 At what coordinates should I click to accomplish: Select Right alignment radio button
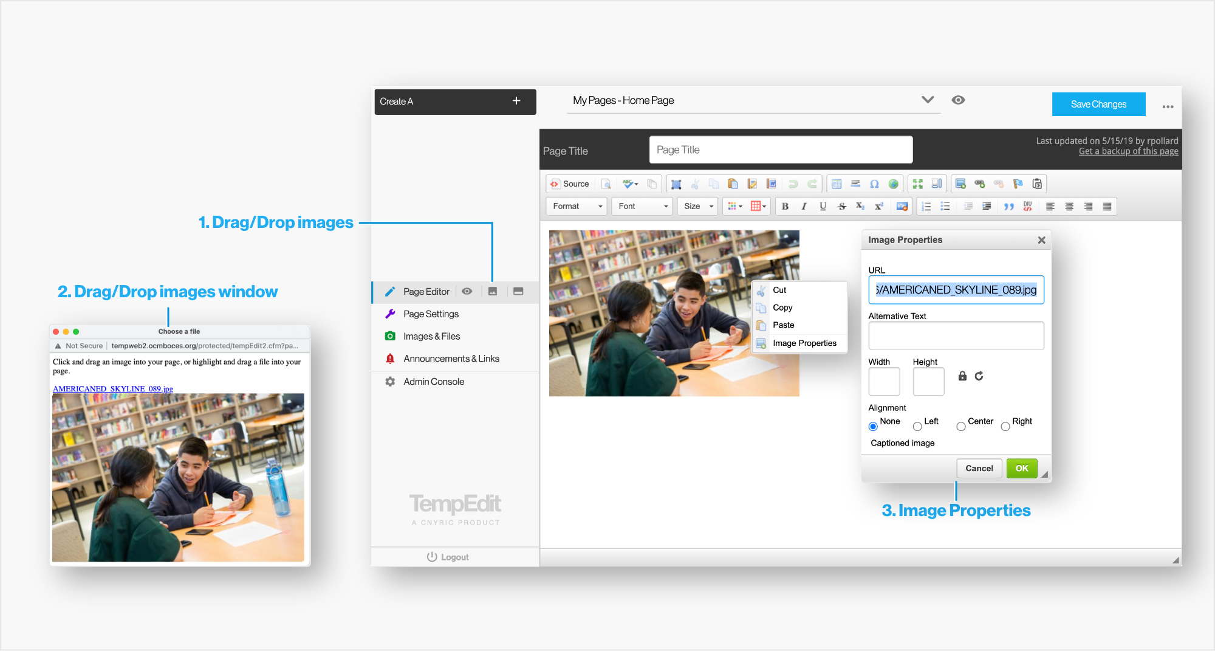click(1005, 426)
